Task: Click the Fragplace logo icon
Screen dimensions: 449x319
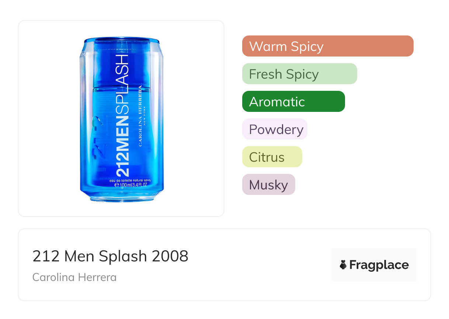Action: coord(343,265)
